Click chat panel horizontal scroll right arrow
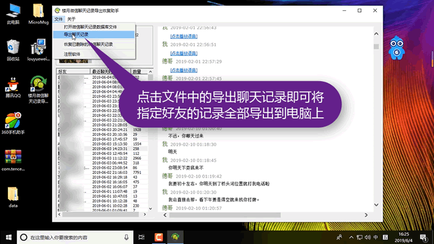434x244 pixels. [366, 215]
